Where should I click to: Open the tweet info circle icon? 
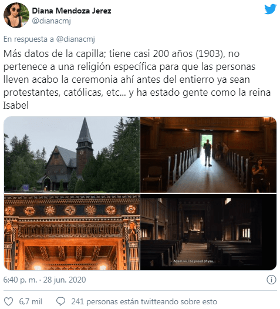click(x=271, y=280)
